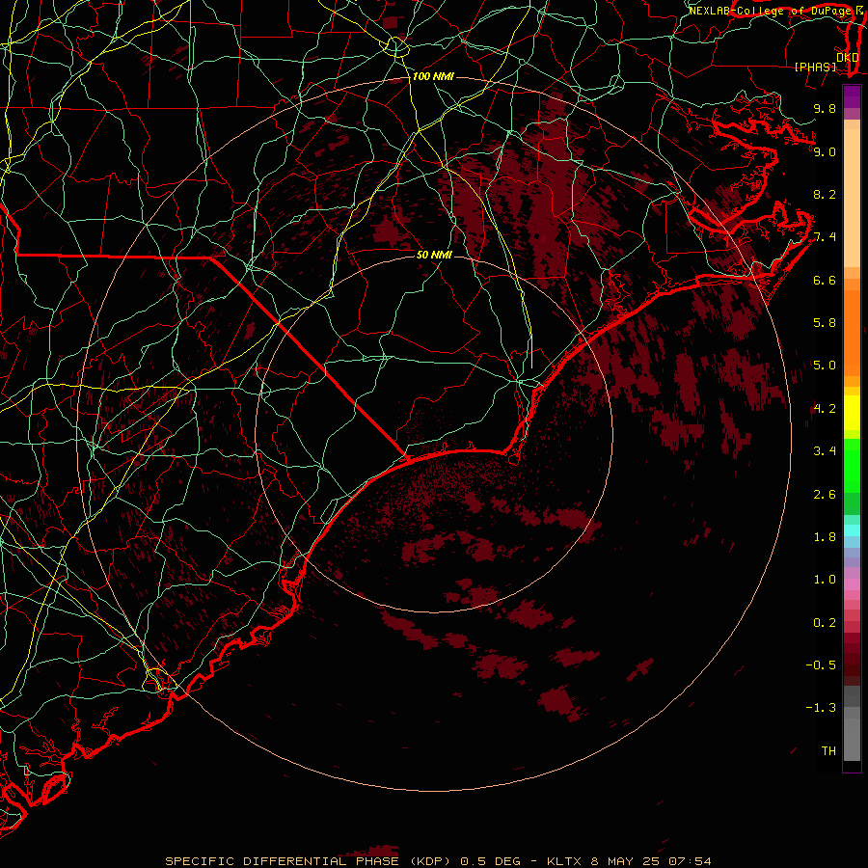The height and width of the screenshot is (868, 868).
Task: Click the 9.0 scale value
Action: [825, 151]
